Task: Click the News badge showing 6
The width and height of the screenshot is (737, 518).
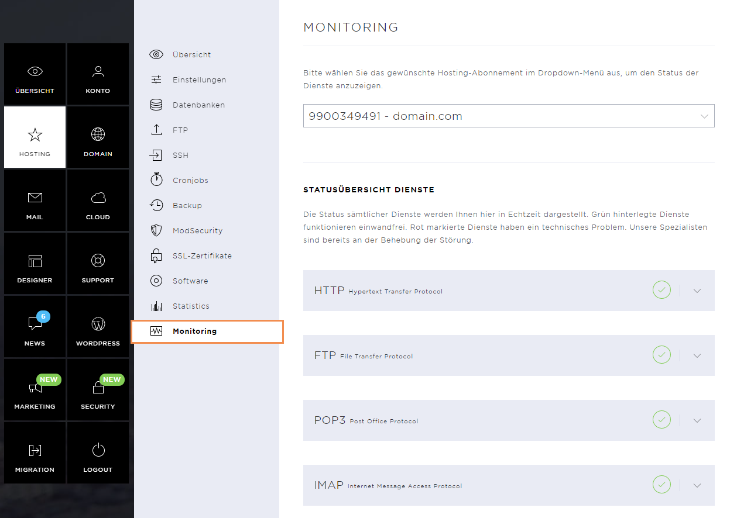Action: [x=43, y=317]
